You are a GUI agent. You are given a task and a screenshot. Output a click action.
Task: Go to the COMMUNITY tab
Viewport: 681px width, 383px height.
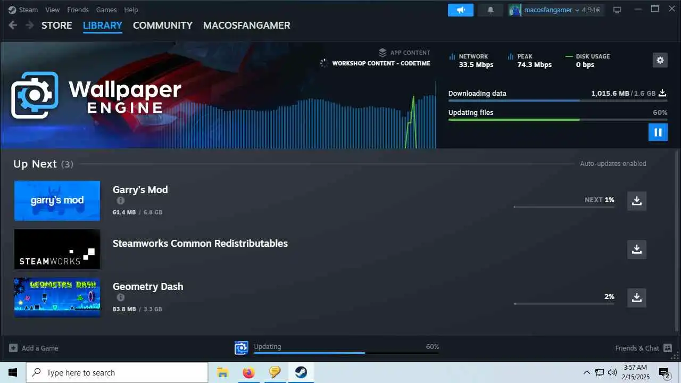coord(163,26)
